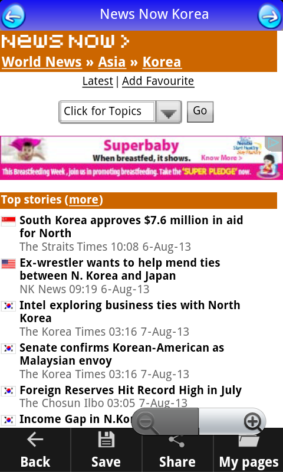
Task: Click the zoom out magnifier icon
Action: pos(147,422)
